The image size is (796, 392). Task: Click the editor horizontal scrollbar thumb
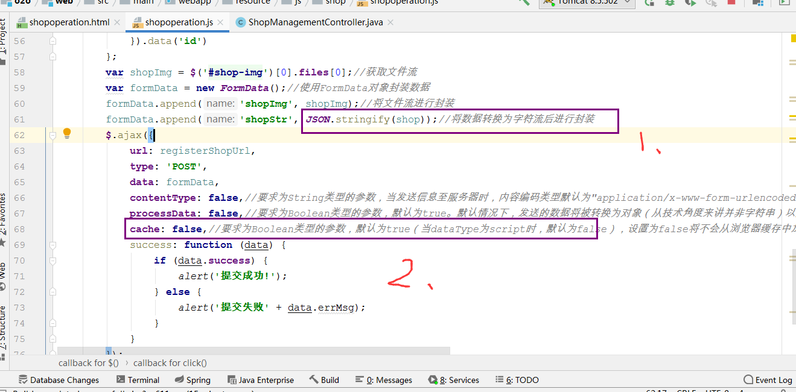[x=253, y=351]
